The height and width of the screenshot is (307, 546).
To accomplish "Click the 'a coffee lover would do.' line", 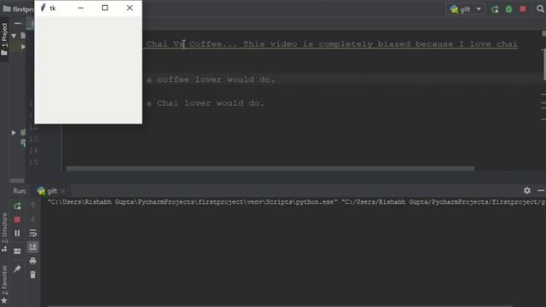I will (x=211, y=79).
